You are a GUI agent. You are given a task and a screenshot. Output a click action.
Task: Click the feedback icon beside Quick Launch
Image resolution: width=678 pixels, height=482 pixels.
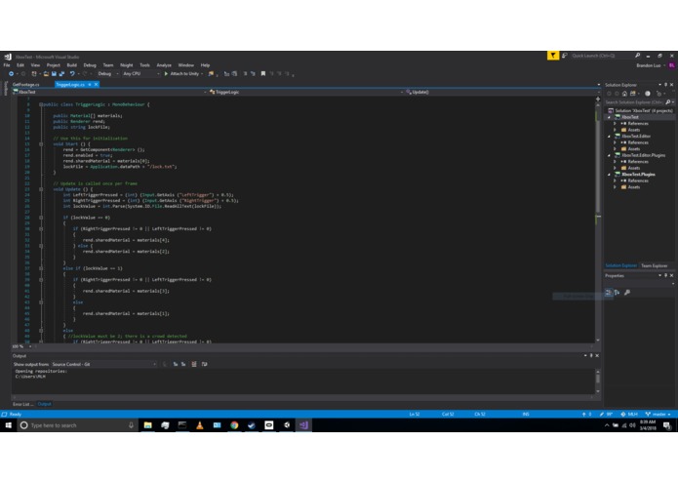[x=564, y=56]
